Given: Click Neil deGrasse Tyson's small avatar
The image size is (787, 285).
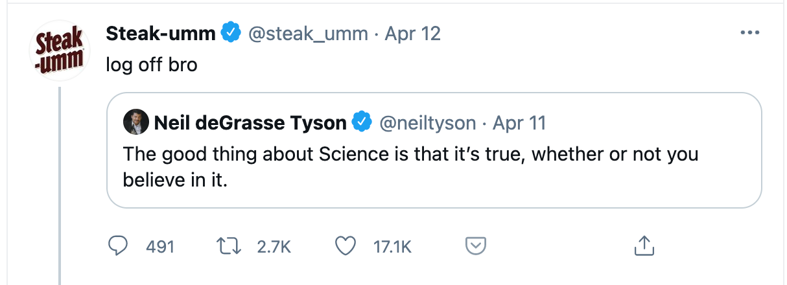Looking at the screenshot, I should [x=135, y=122].
